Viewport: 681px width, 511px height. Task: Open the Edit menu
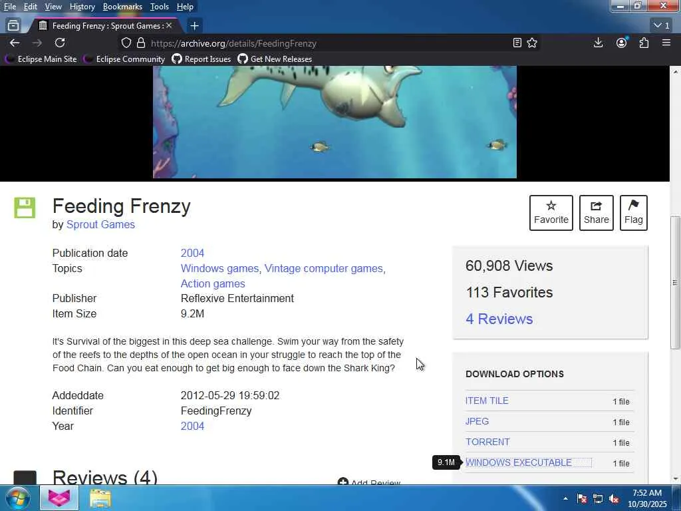tap(30, 7)
